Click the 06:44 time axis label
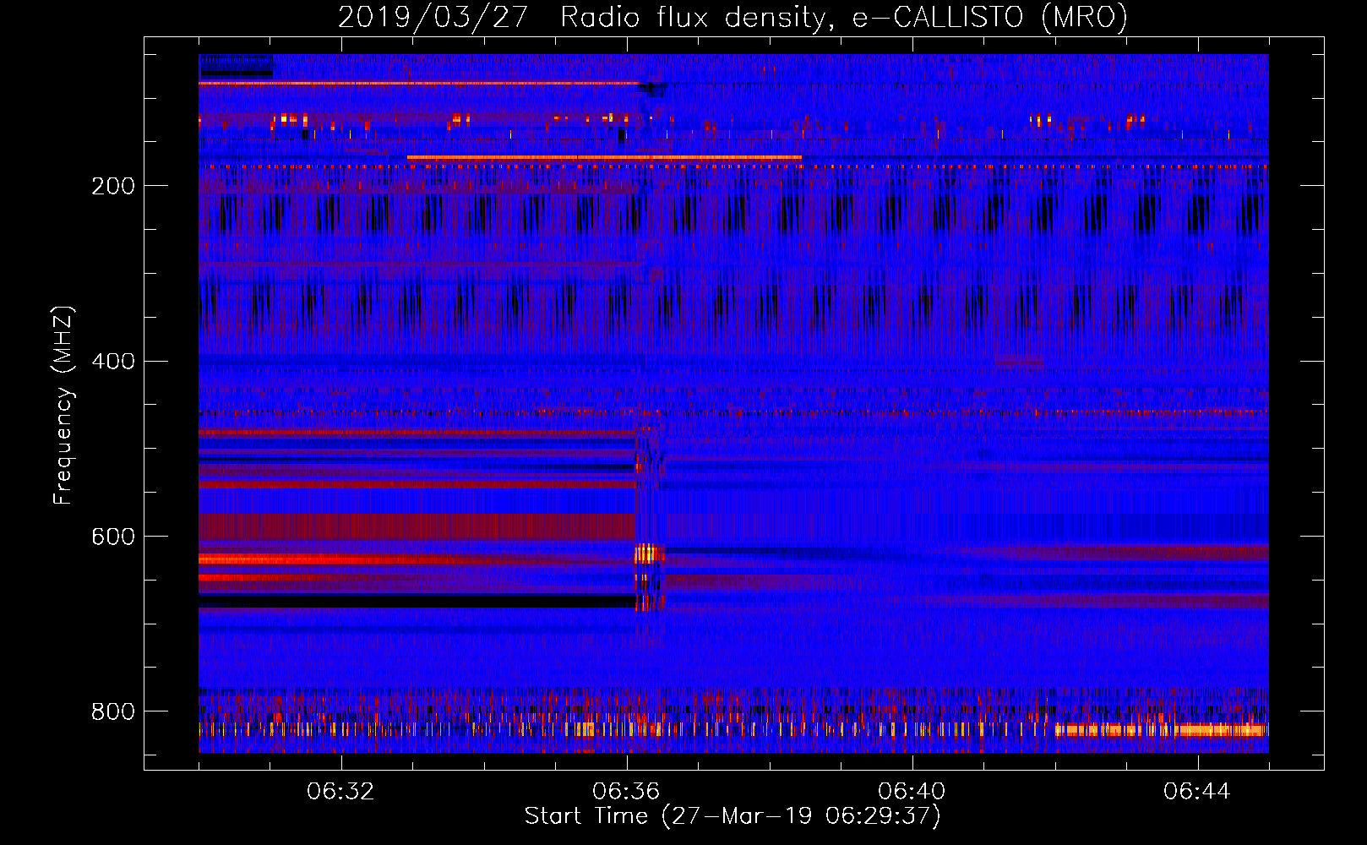1367x845 pixels. [1197, 792]
